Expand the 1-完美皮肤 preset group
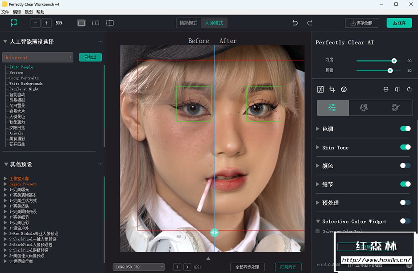 click(5, 206)
